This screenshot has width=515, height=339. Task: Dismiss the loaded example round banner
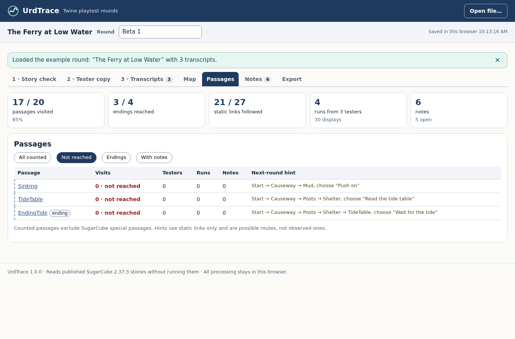[x=497, y=60]
